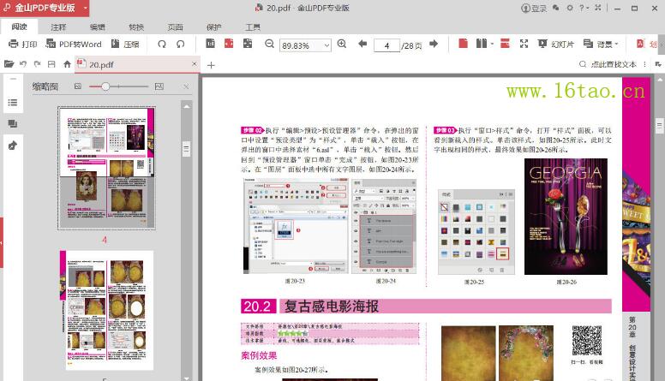Open the 转换 (Convert) tab
665x381 pixels.
click(x=136, y=27)
